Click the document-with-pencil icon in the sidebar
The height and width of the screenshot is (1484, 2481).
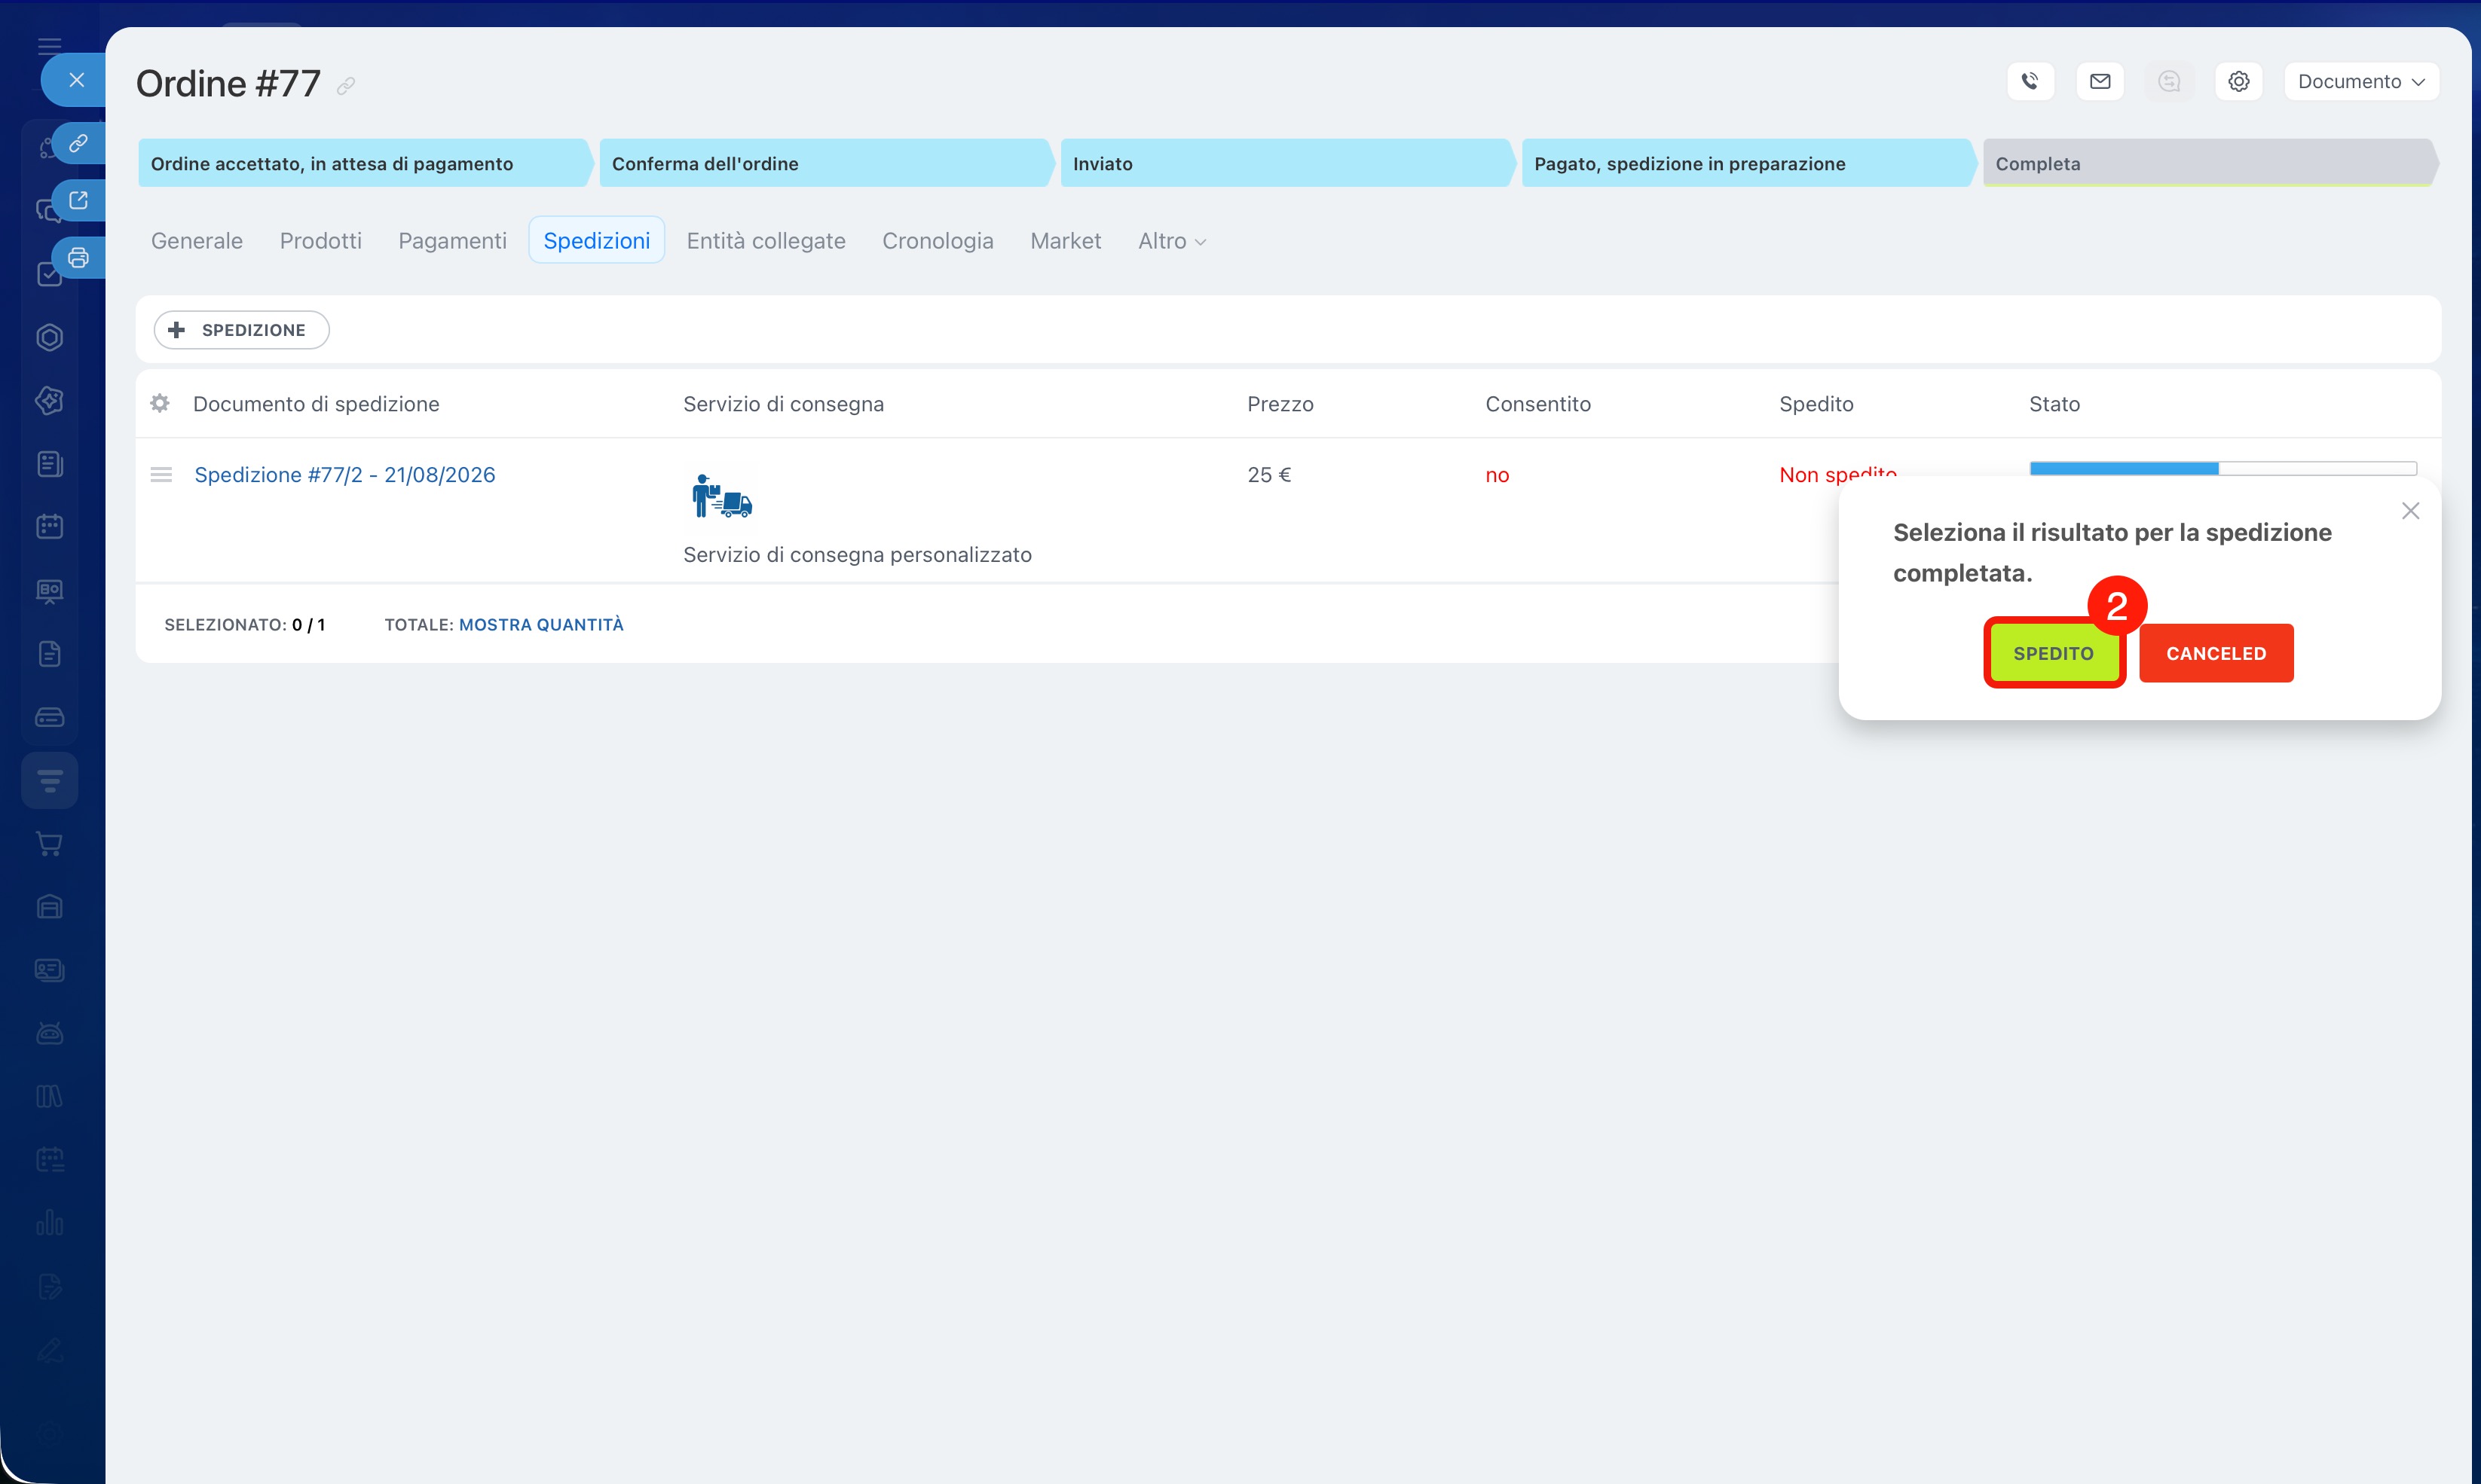pos(49,1287)
